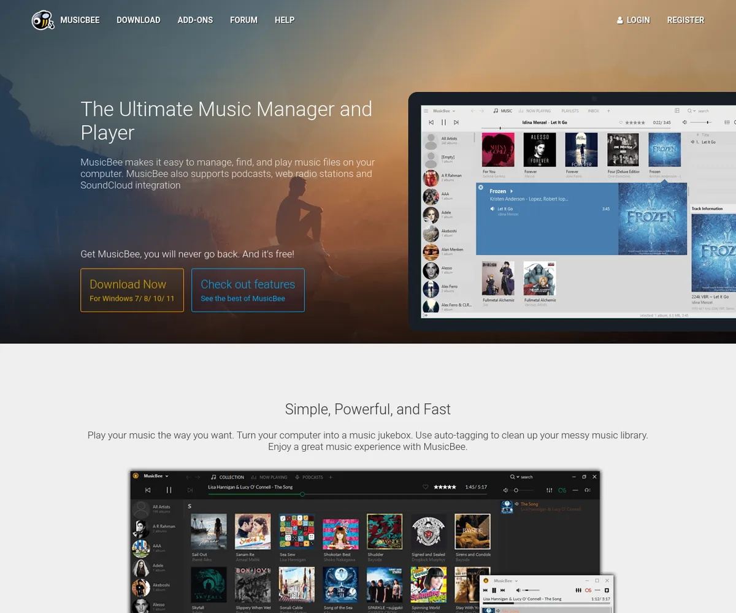Click the Check out features button

248,290
